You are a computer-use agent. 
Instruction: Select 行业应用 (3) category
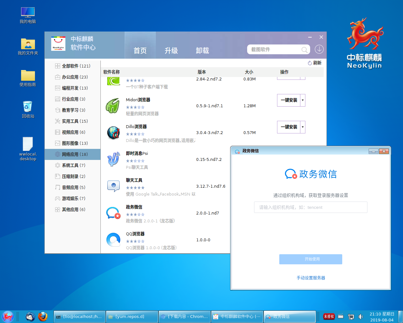[73, 99]
